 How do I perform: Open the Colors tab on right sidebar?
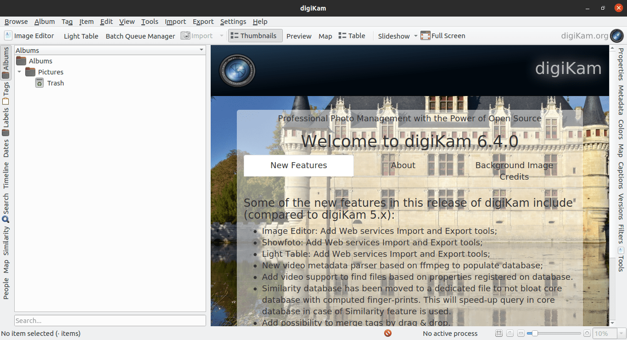621,130
